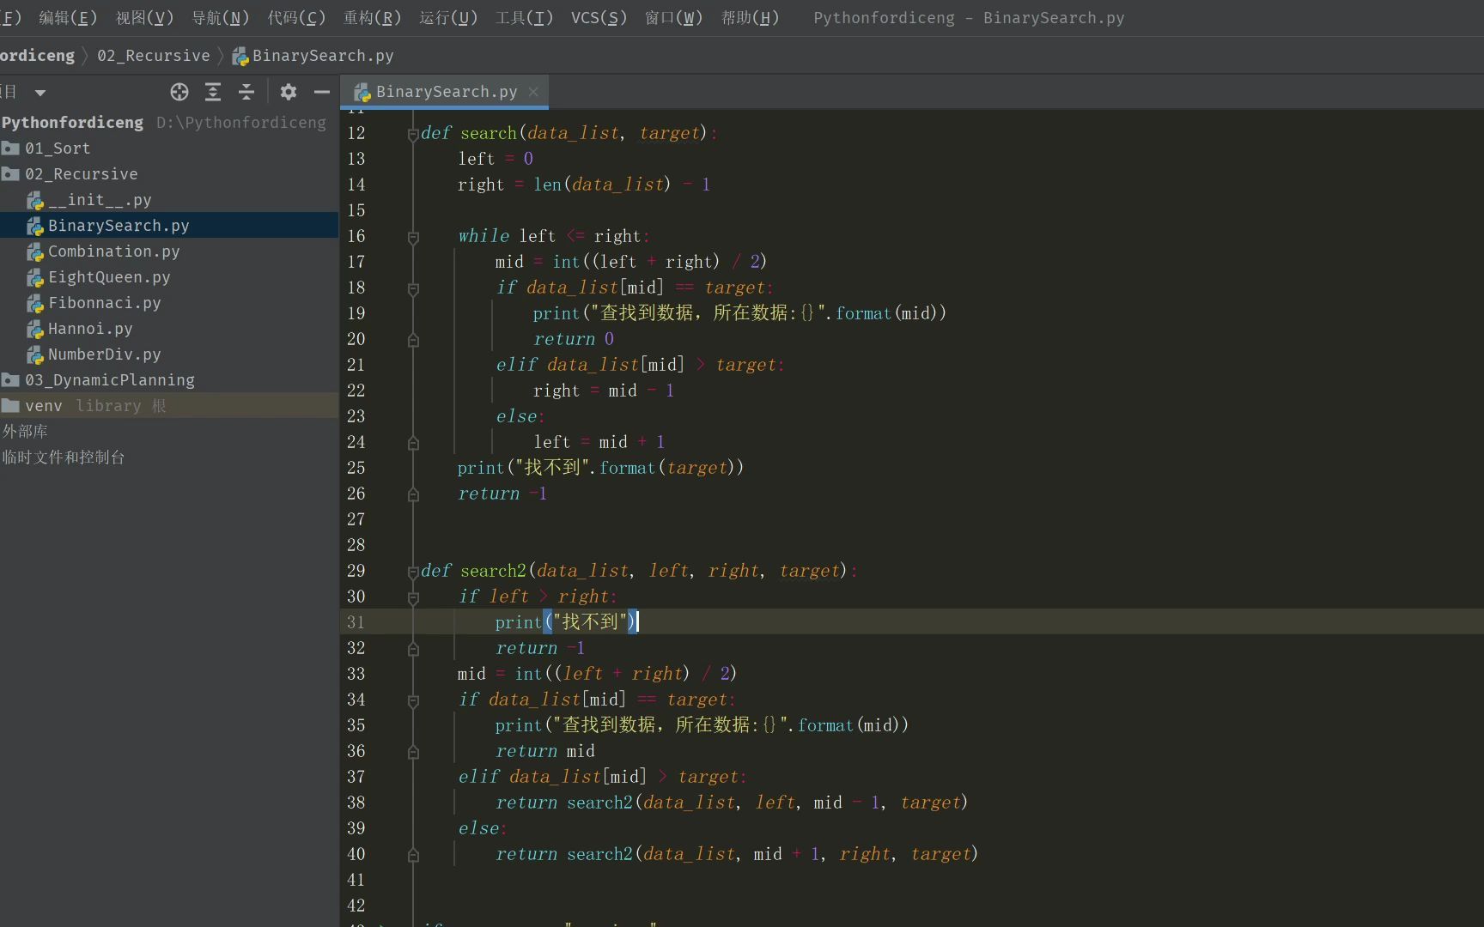
Task: Collapse all folders via Project toolbar icon
Action: [246, 92]
